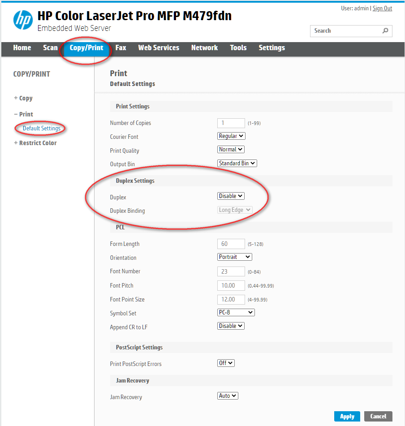Open the Courier Font dropdown
The image size is (405, 426).
(231, 136)
